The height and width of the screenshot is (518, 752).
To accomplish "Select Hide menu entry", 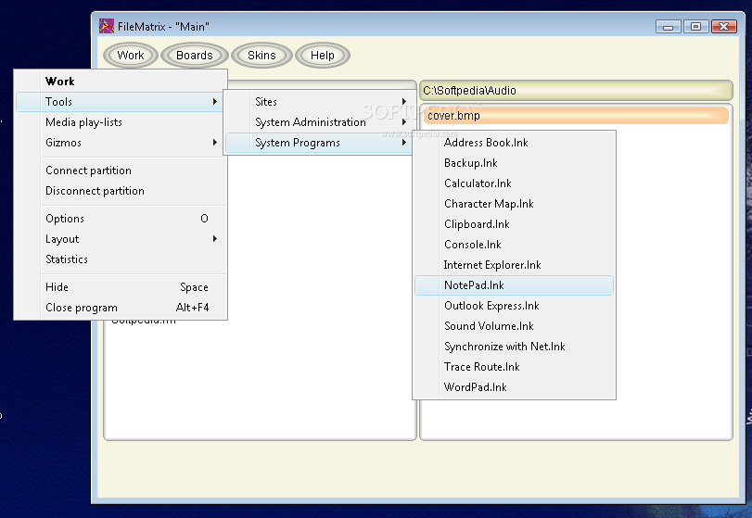I will click(121, 287).
